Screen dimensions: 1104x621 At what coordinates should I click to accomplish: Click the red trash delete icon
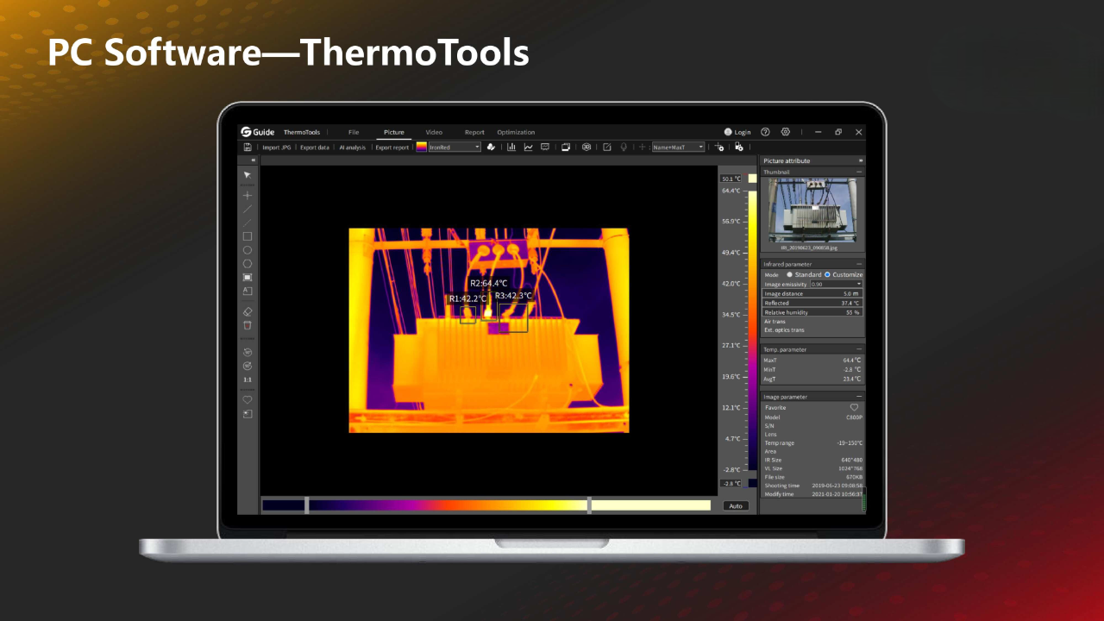click(248, 325)
